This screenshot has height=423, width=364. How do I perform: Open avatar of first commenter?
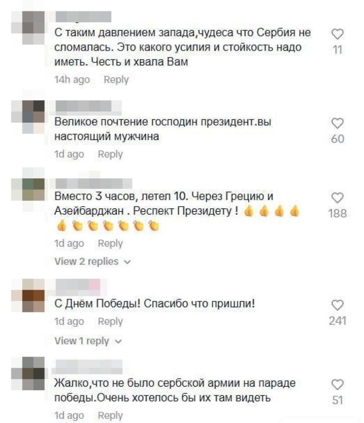(28, 27)
